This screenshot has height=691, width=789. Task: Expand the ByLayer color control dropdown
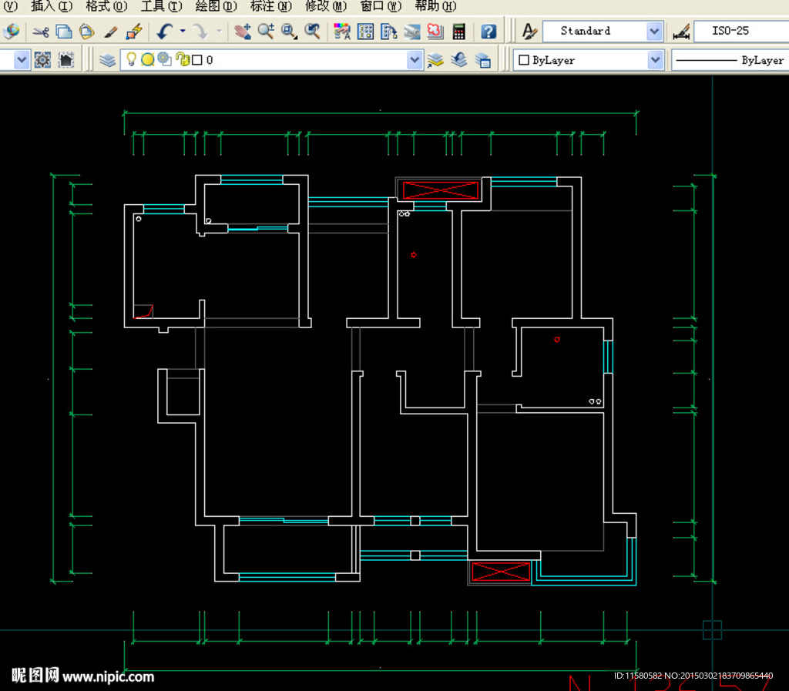(x=655, y=60)
